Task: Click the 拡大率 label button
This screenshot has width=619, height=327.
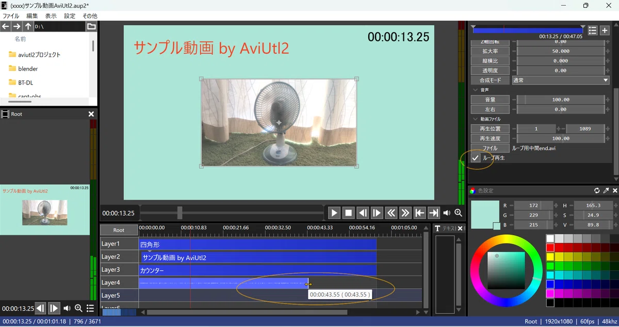Action: 490,51
